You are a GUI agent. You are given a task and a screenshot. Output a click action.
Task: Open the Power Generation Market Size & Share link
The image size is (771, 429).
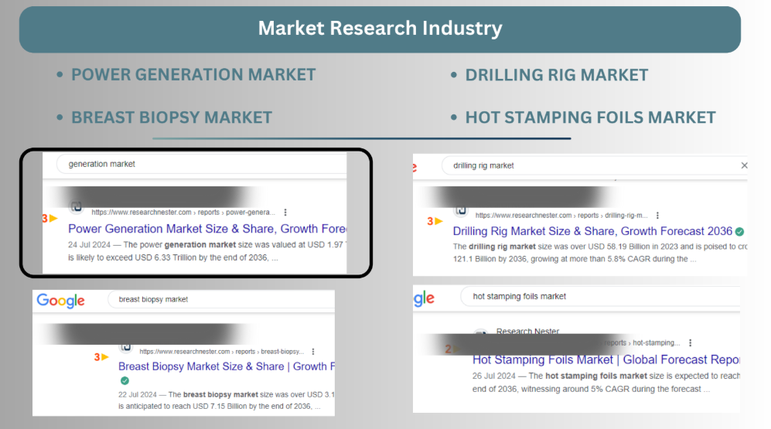206,229
